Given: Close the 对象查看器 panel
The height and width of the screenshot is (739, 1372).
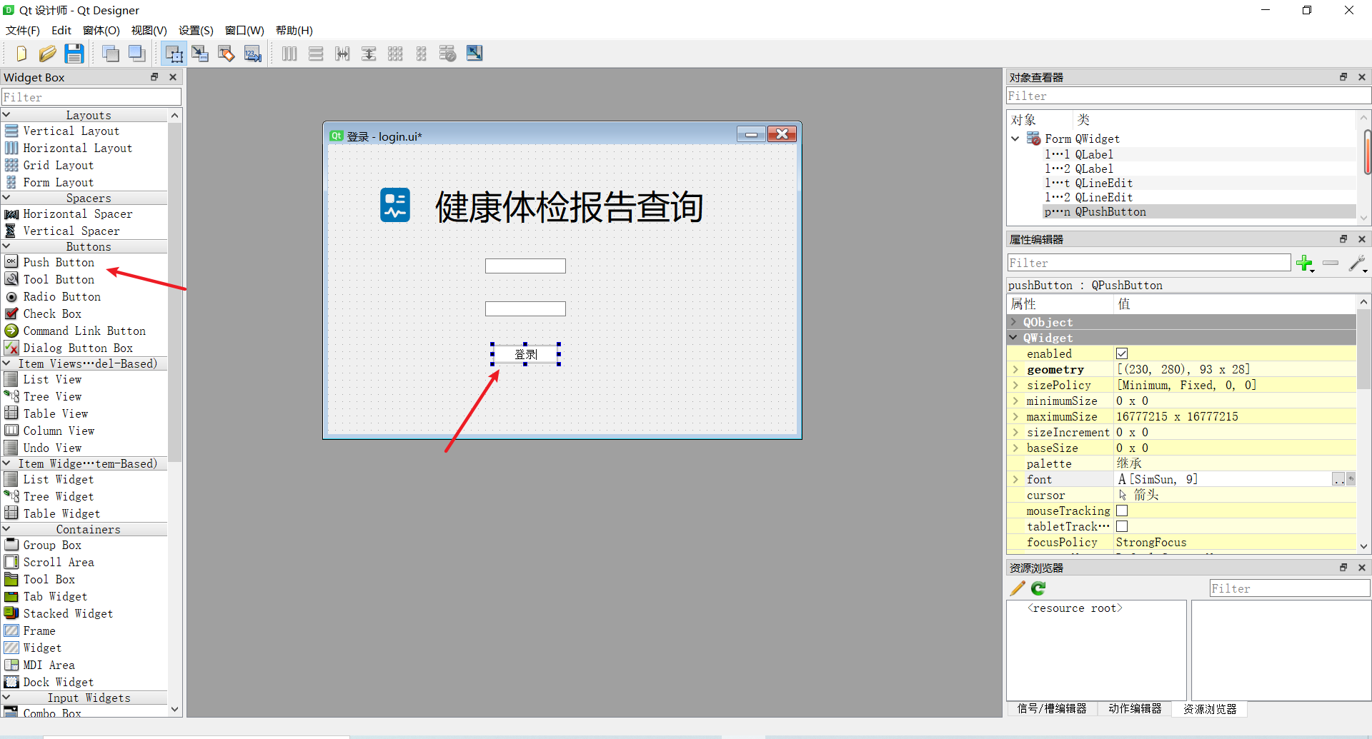Looking at the screenshot, I should coord(1361,77).
